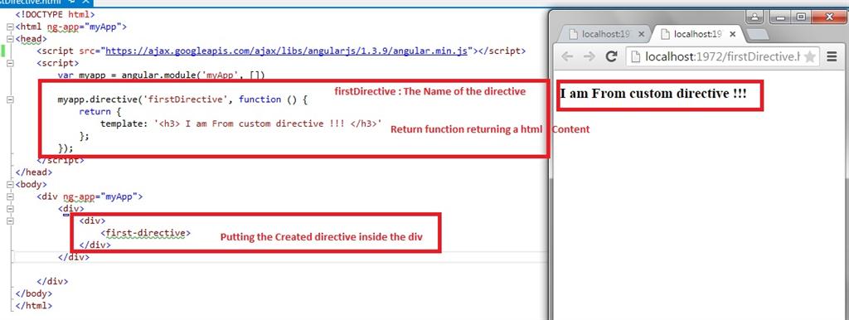This screenshot has width=849, height=320.
Task: Minimize the Chrome window
Action: (x=781, y=17)
